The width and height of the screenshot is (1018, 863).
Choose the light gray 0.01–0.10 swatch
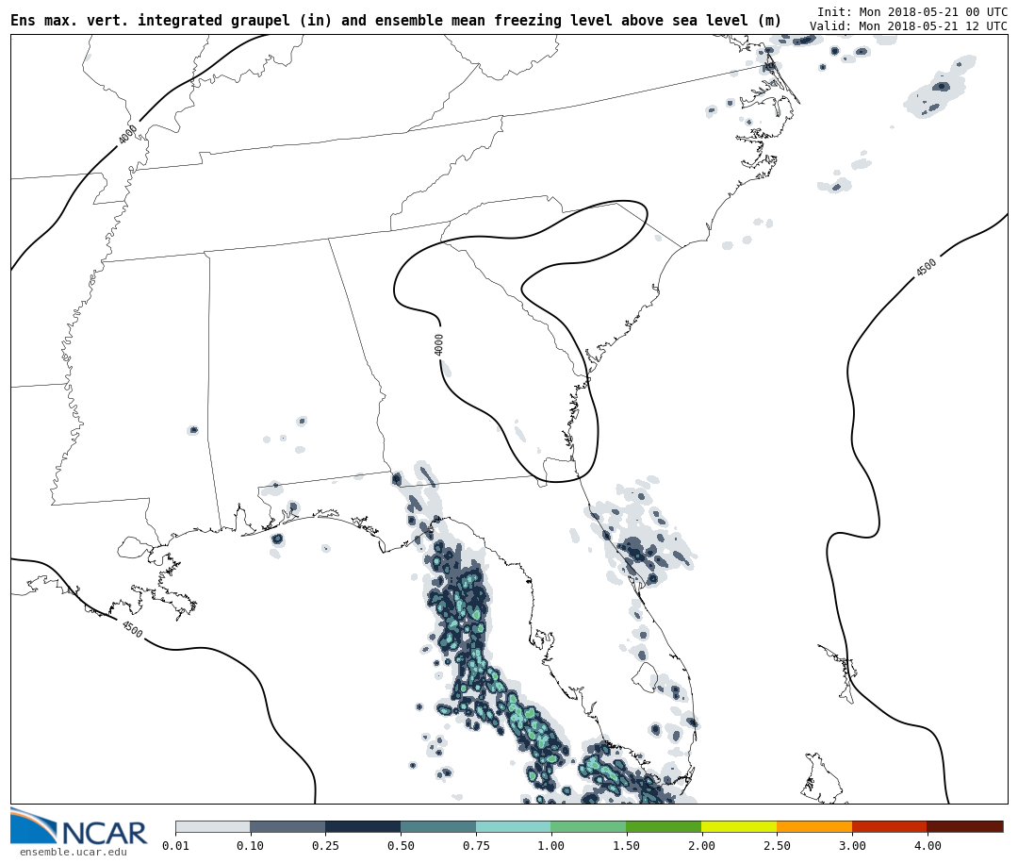(x=212, y=826)
